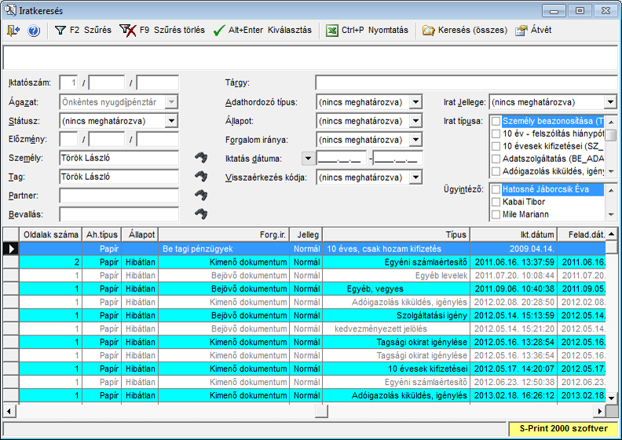Check Személy beazonosítása irat típusa checkbox
Screen dimensions: 622x440
click(x=496, y=122)
